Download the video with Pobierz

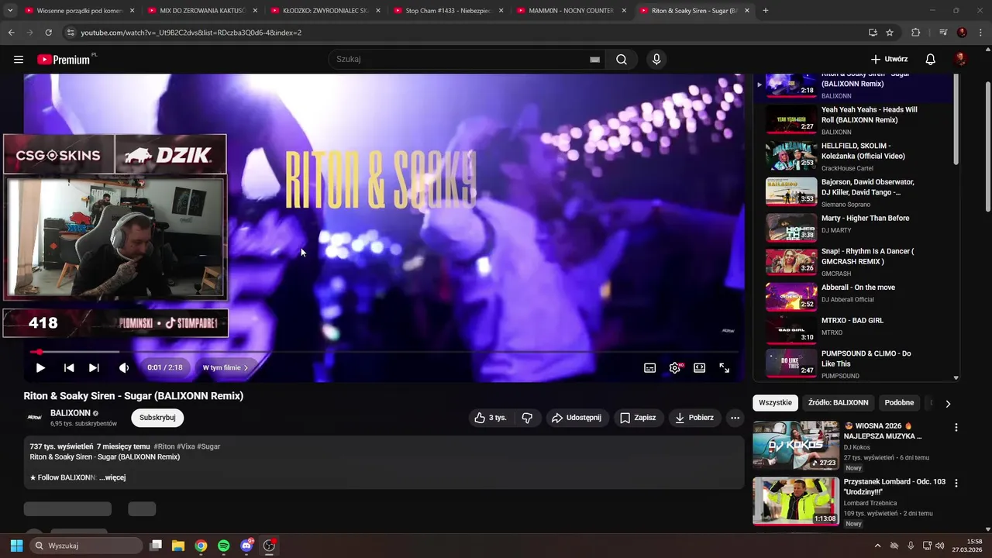(694, 418)
